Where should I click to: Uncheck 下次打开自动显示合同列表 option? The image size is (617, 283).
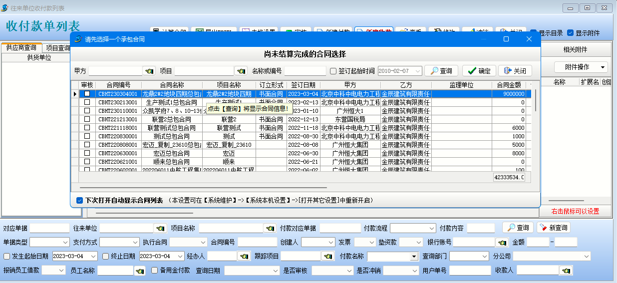coord(79,200)
